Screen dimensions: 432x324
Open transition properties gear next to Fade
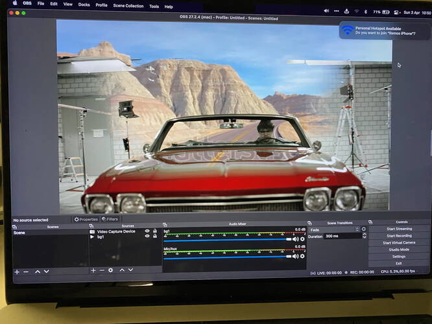[364, 229]
